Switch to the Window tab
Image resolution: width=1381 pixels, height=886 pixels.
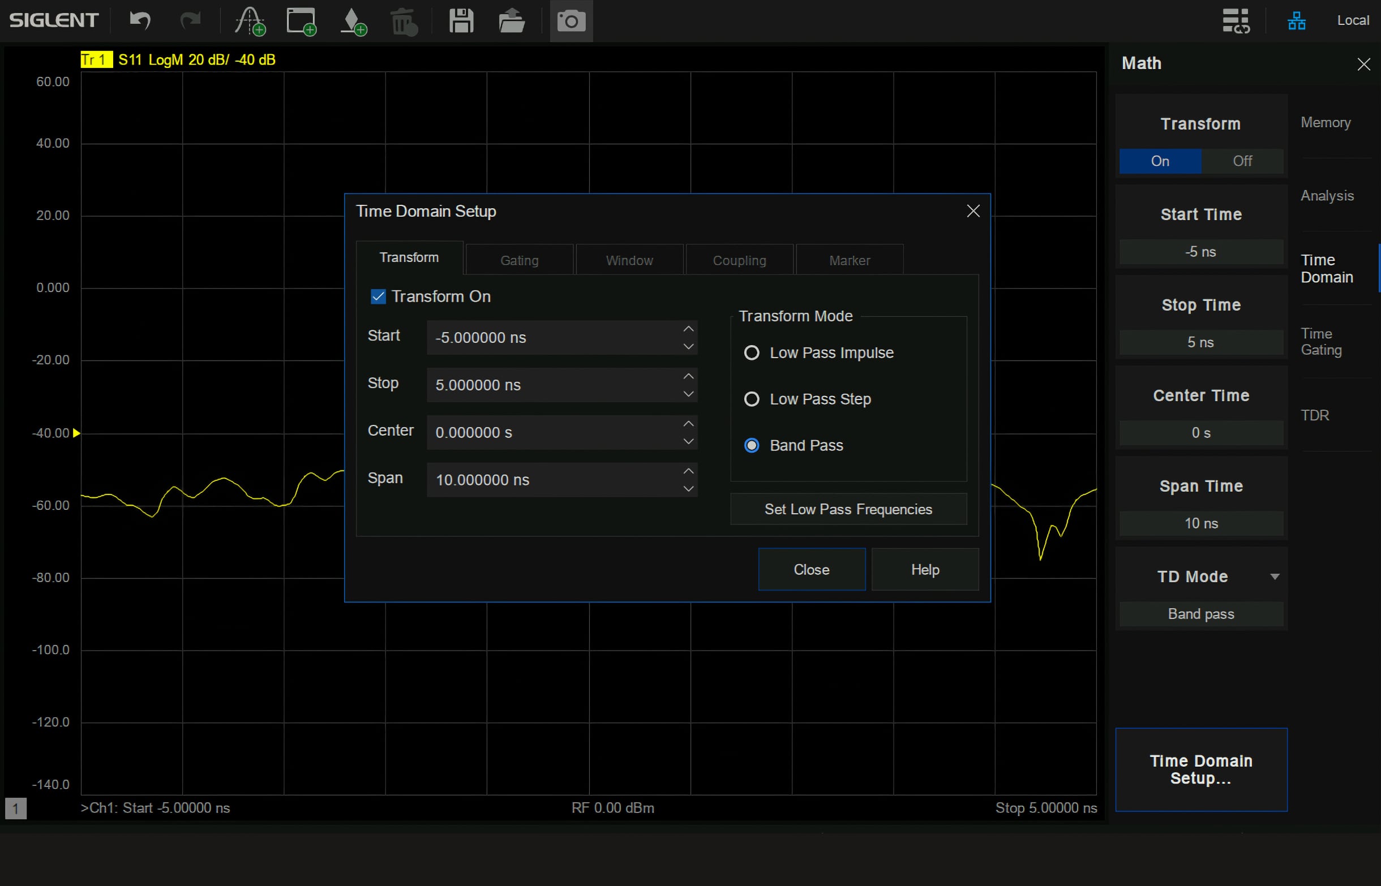(x=629, y=260)
